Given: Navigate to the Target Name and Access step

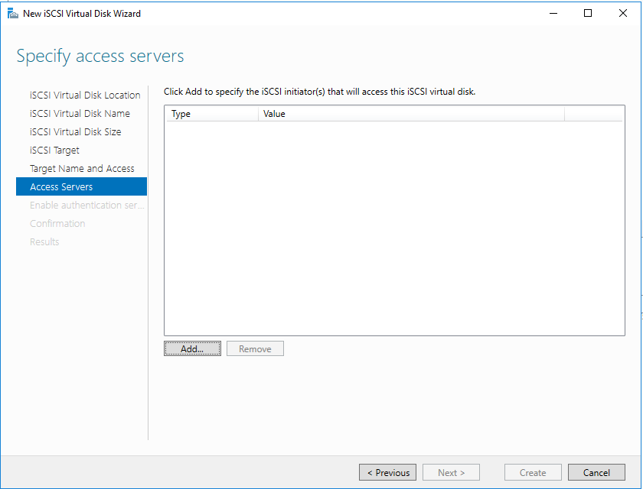Looking at the screenshot, I should point(82,169).
